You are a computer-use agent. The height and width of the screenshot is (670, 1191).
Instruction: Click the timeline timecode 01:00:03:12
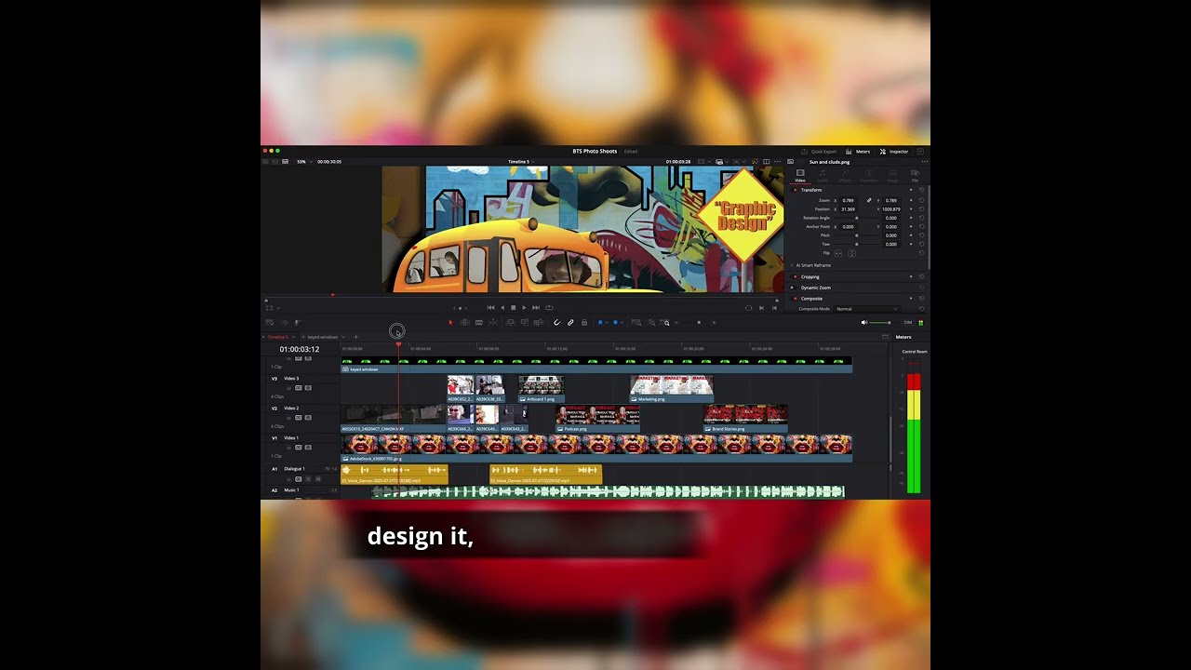[300, 349]
